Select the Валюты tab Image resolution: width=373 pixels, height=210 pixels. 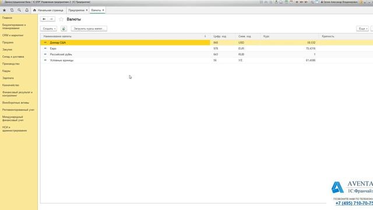pyautogui.click(x=97, y=10)
